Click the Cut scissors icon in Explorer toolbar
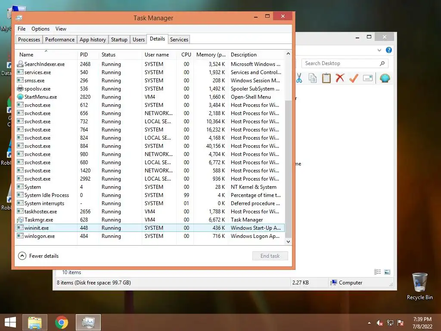Screen dimensions: 441x331 tap(299, 78)
